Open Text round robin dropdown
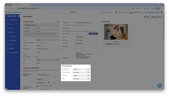Viewport: 169px width, 96px height. pos(81,79)
